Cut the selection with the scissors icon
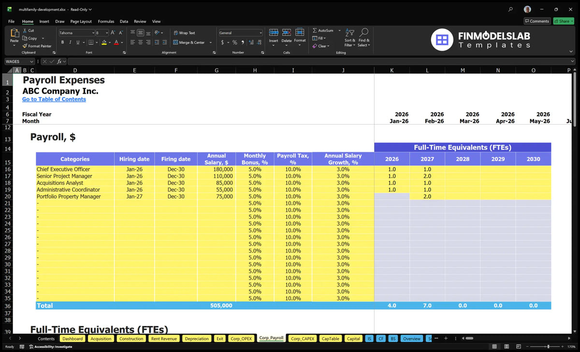 pos(25,30)
